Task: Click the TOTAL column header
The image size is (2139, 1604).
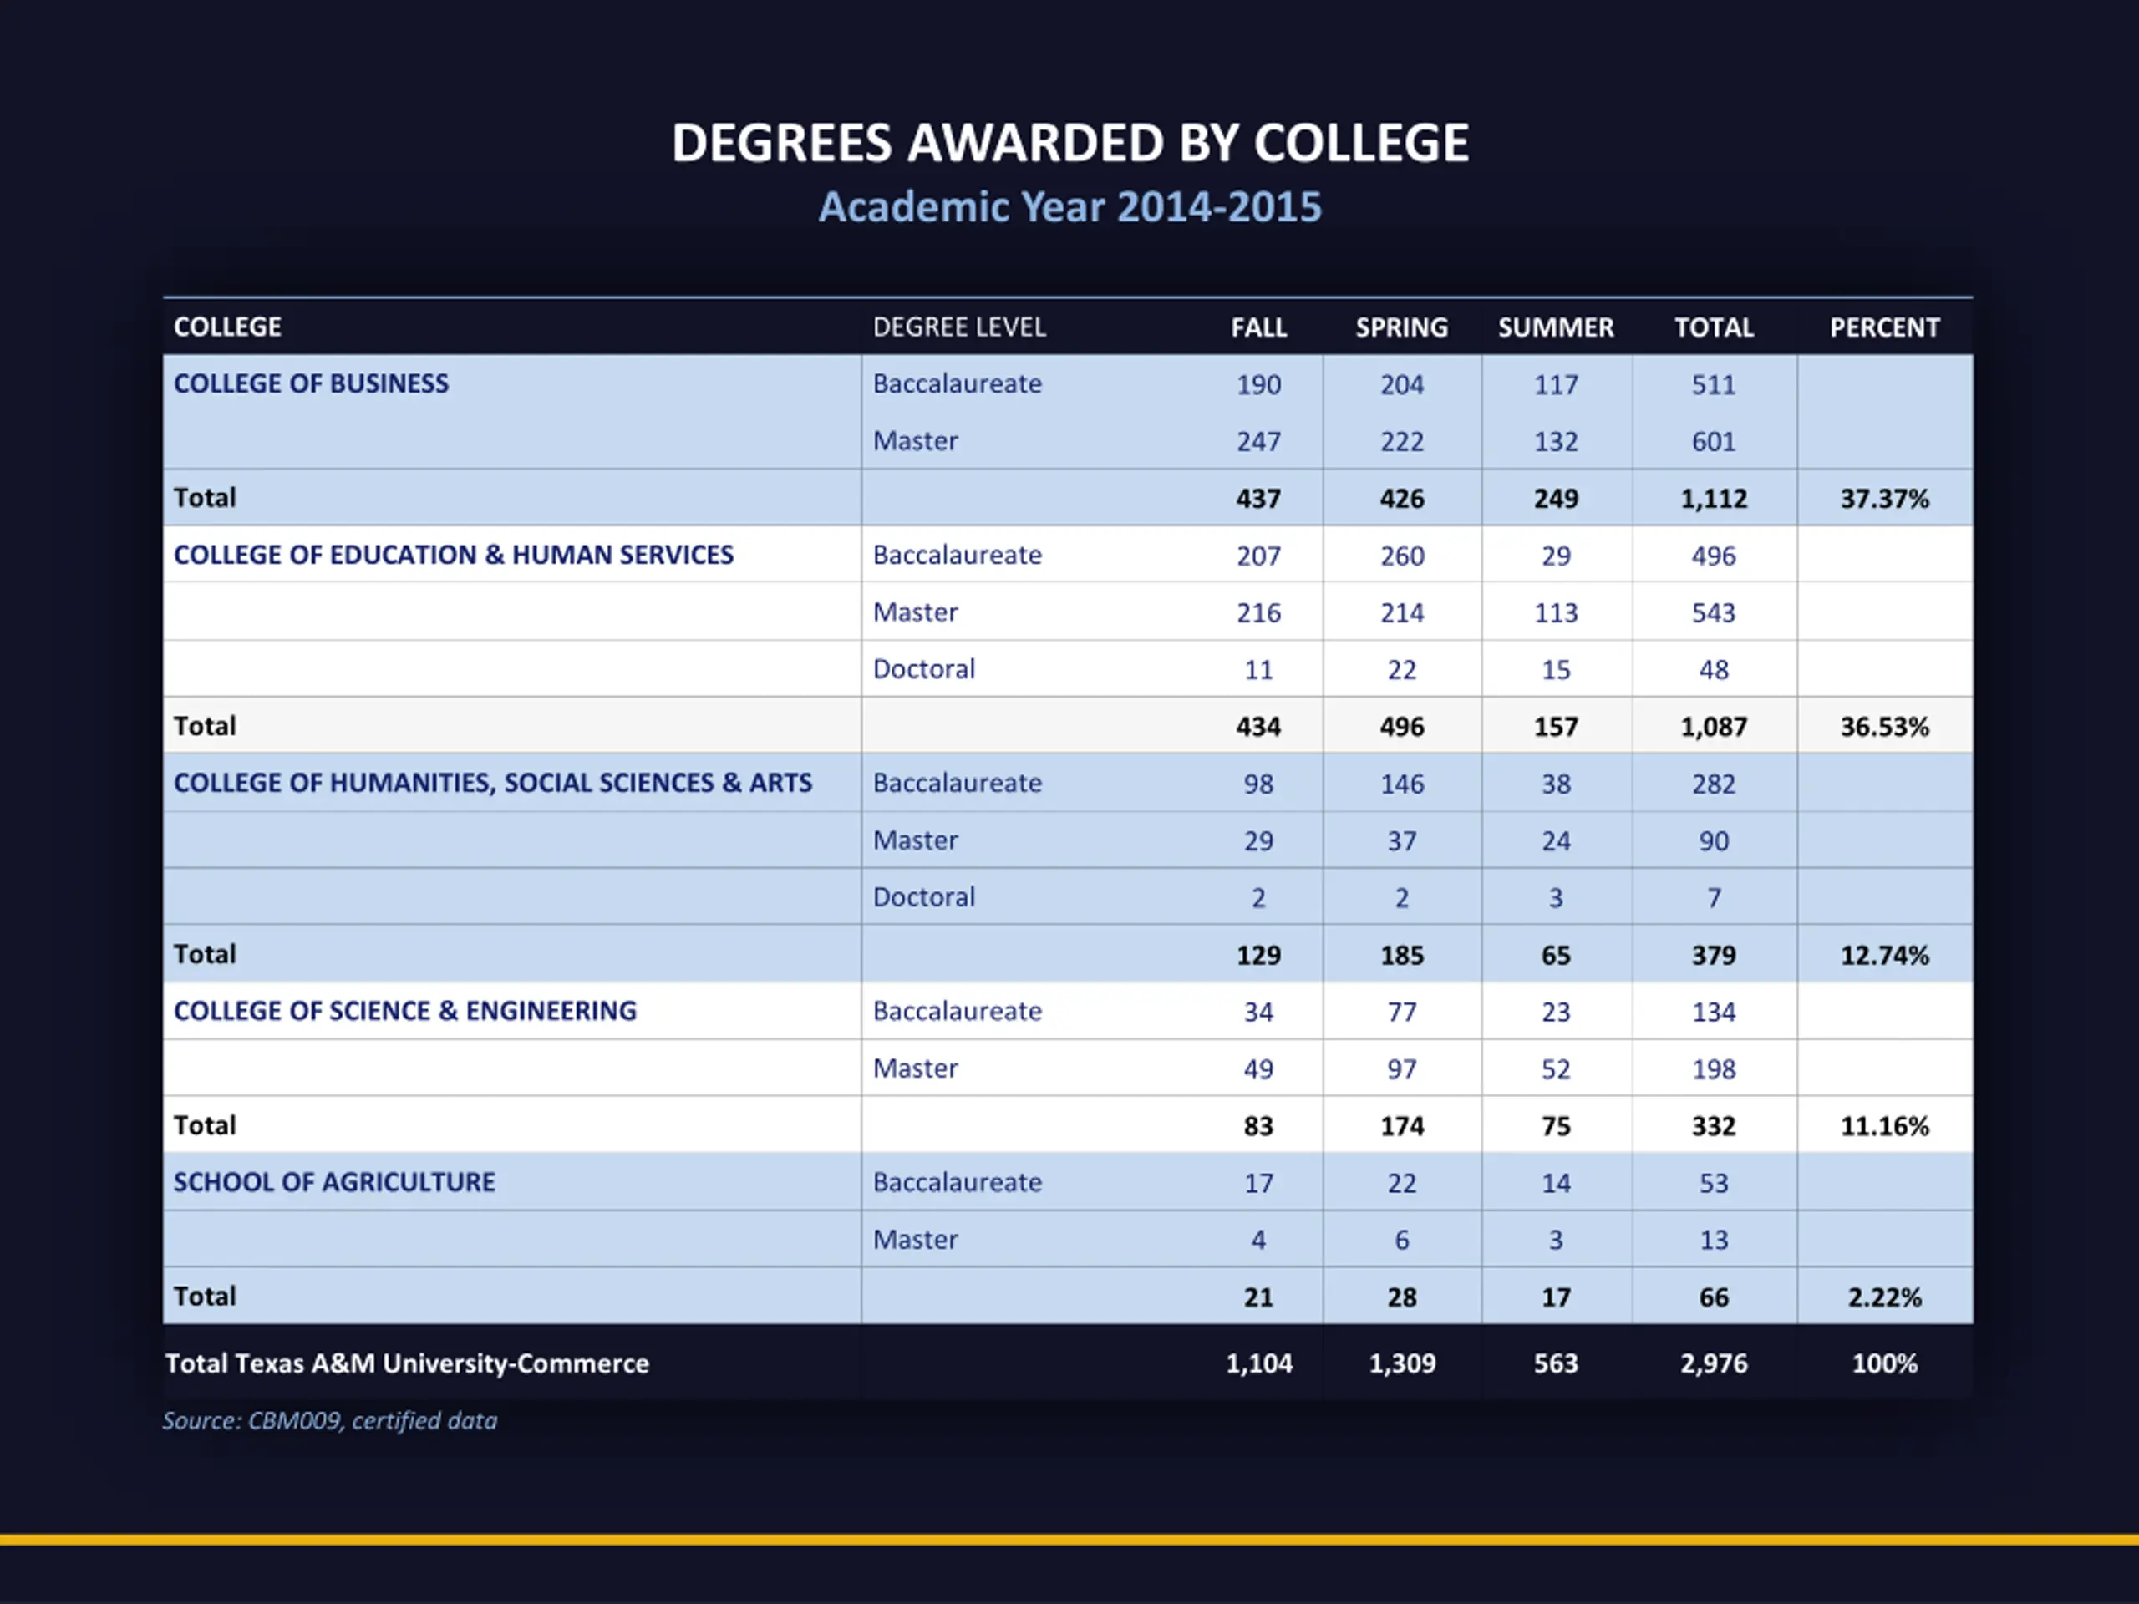Action: tap(1714, 327)
